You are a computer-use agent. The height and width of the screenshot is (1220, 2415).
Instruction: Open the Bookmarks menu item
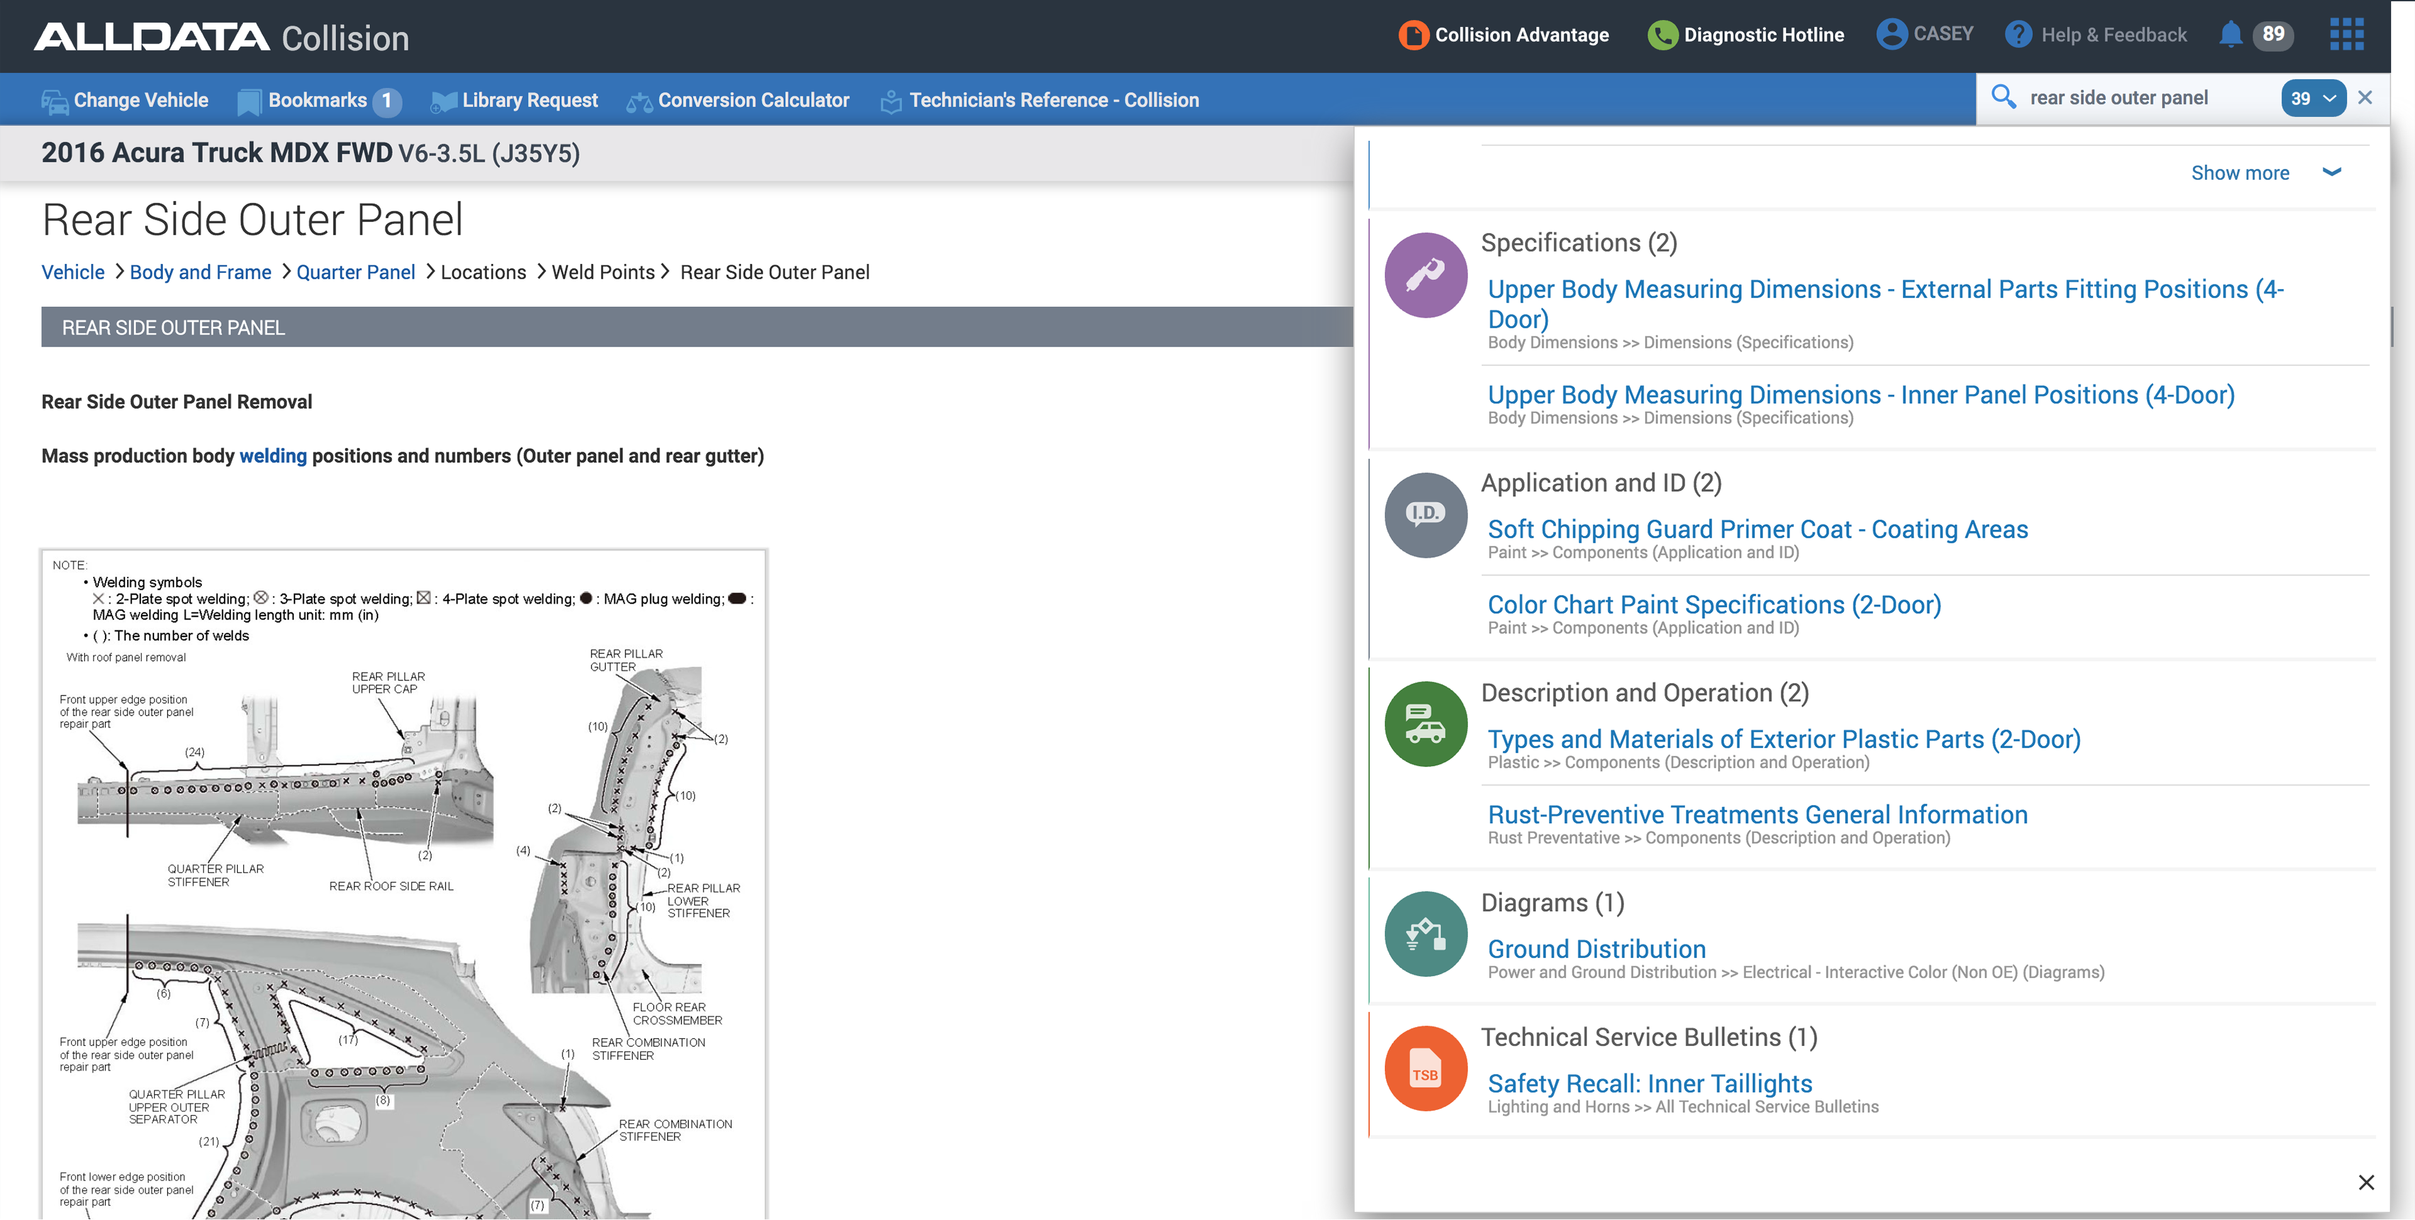pos(318,100)
